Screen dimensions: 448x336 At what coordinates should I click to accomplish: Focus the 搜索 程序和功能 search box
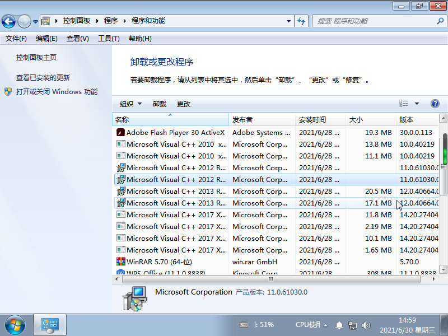coord(374,21)
